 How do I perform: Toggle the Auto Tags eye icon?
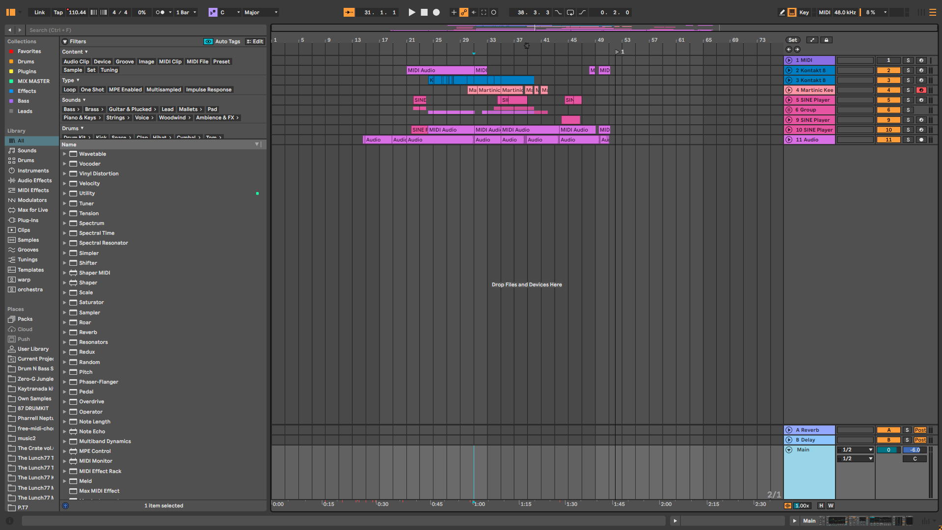(x=209, y=42)
